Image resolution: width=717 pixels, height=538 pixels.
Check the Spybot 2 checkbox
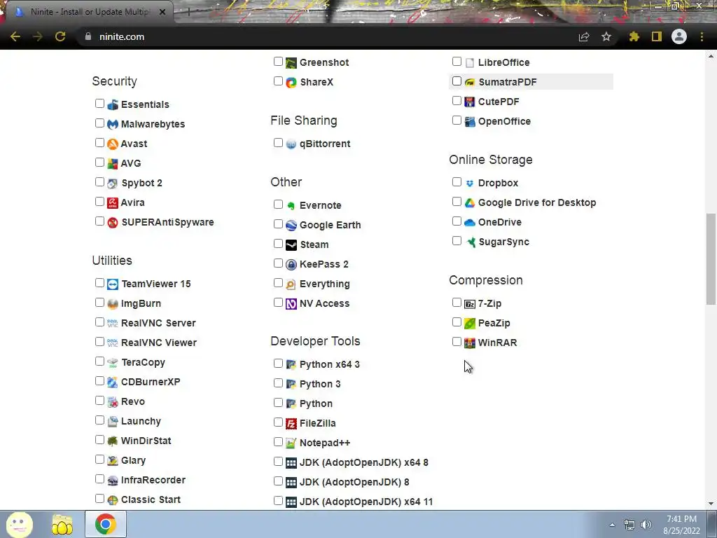pyautogui.click(x=99, y=182)
